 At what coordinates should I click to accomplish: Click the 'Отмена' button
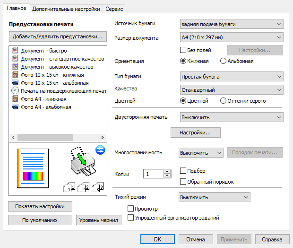(x=196, y=239)
